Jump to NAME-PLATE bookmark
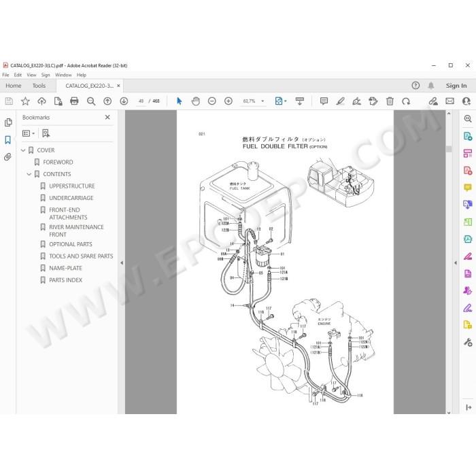The image size is (476, 476). click(65, 269)
